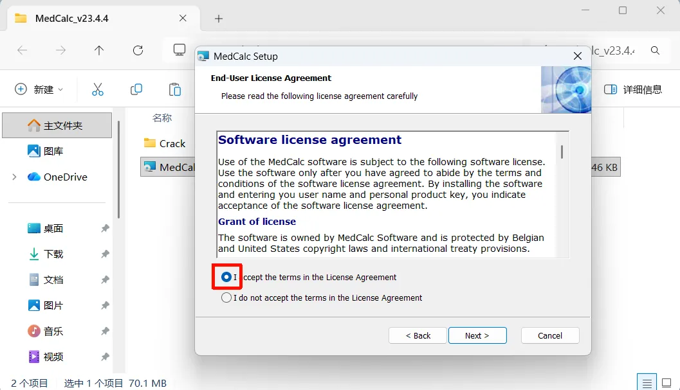The height and width of the screenshot is (390, 680).
Task: Click the MedCalc Setup title bar icon
Action: [x=203, y=56]
